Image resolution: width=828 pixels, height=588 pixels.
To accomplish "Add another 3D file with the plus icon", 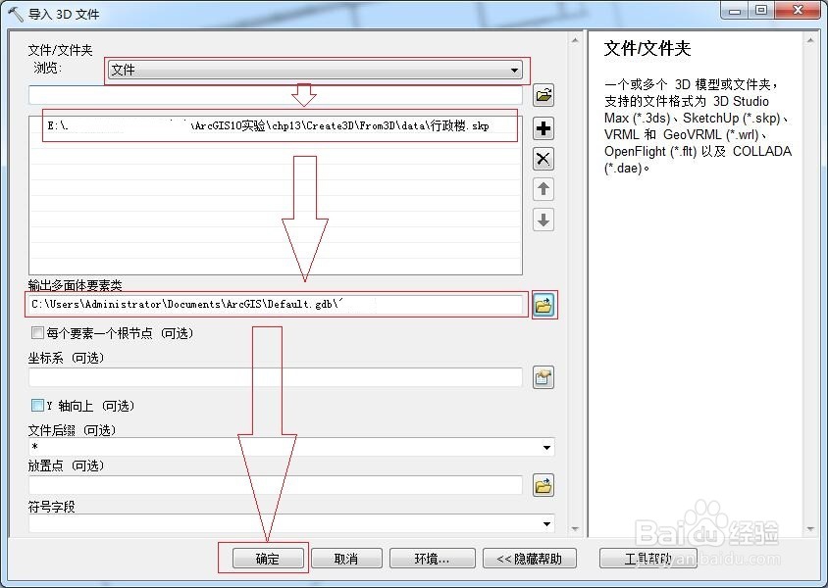I will [x=543, y=127].
